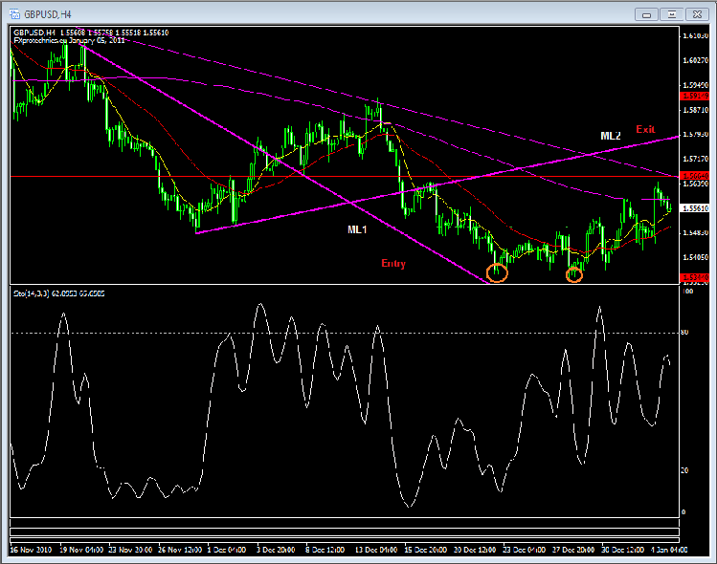Click the 20 level on stochastic scale
The image size is (717, 564).
[684, 470]
